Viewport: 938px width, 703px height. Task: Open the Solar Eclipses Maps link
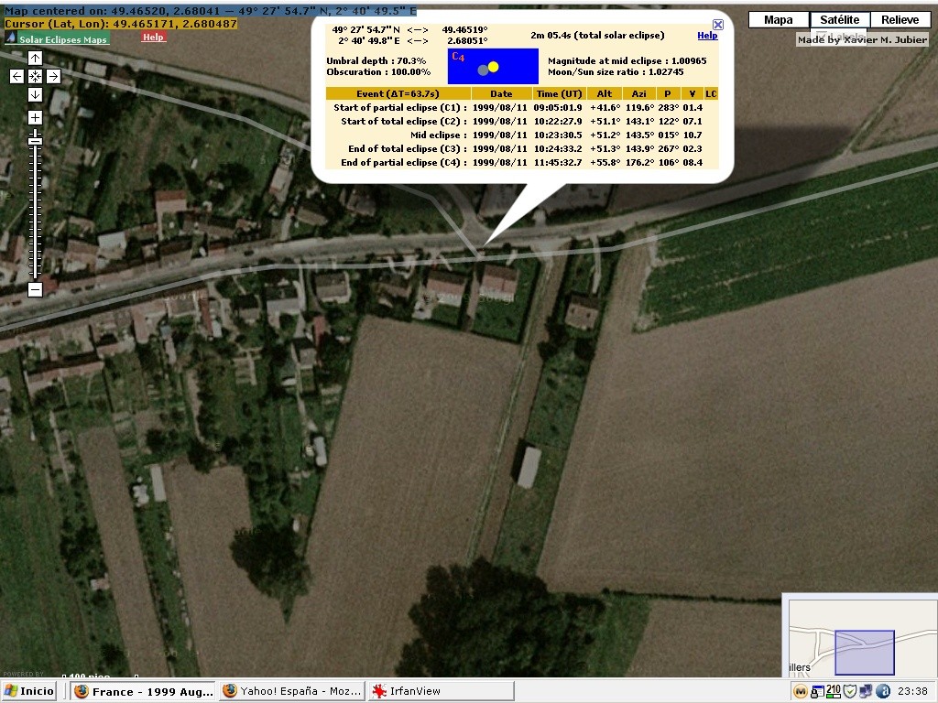tap(63, 40)
